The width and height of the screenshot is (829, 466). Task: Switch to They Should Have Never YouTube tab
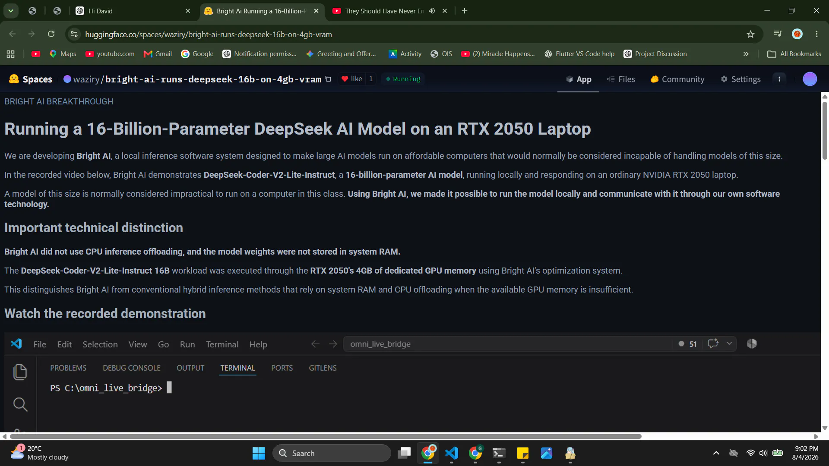pyautogui.click(x=384, y=11)
